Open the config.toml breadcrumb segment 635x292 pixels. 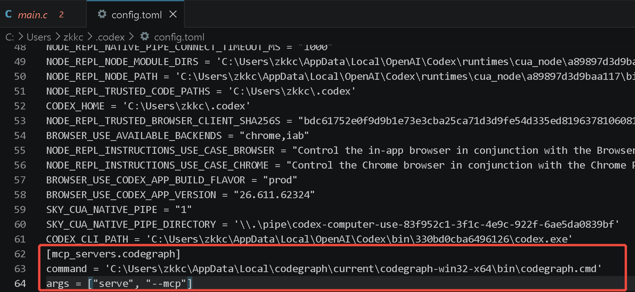(x=179, y=37)
